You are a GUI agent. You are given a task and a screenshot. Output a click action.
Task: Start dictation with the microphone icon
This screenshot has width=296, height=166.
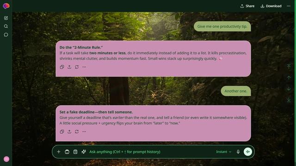(x=238, y=152)
